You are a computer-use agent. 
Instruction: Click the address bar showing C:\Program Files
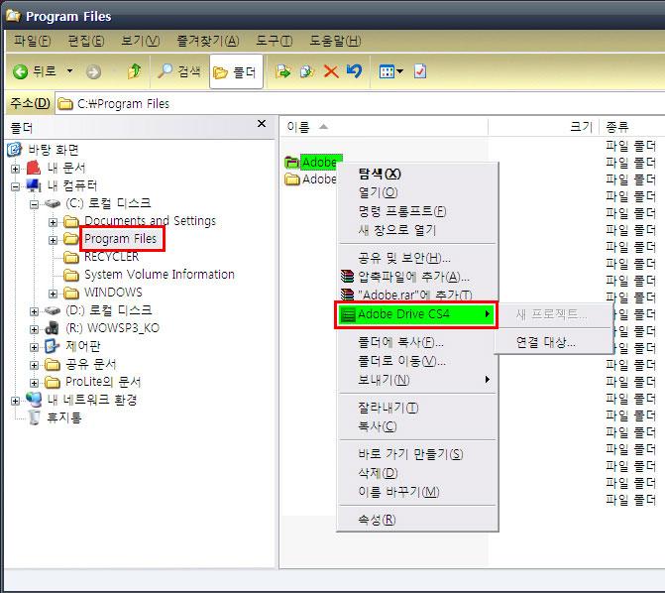[x=360, y=103]
